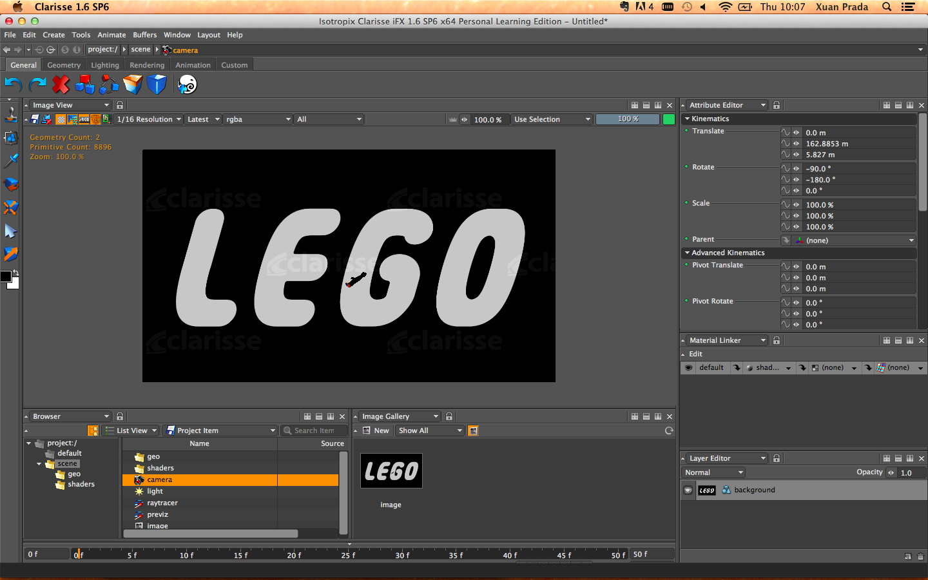Select the stamp tool in left toolbar

click(10, 114)
